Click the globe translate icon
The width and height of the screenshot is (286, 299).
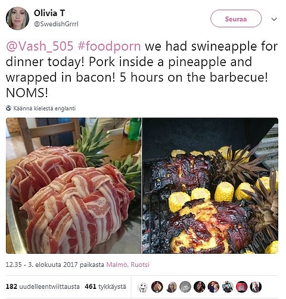click(8, 108)
